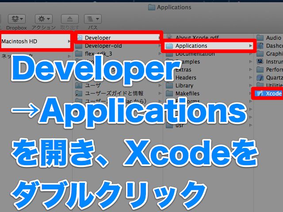Click the Applications folder icon in title bar
Screen dimensions: 283x212
pyautogui.click(x=152, y=8)
